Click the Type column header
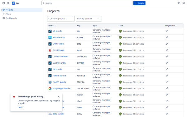The width and height of the screenshot is (187, 117). click(94, 26)
